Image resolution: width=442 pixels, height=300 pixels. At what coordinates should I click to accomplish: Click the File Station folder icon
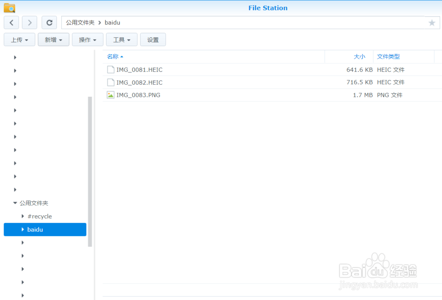(x=9, y=8)
